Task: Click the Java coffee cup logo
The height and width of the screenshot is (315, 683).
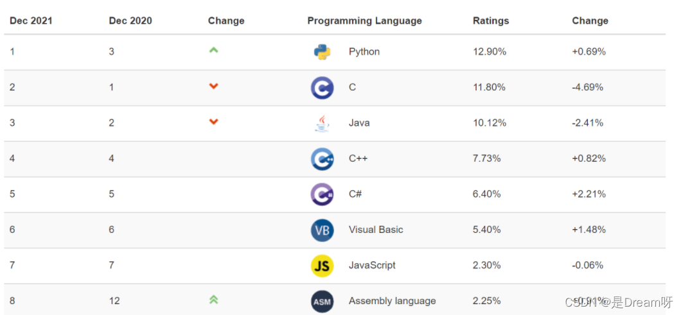Action: pyautogui.click(x=322, y=123)
